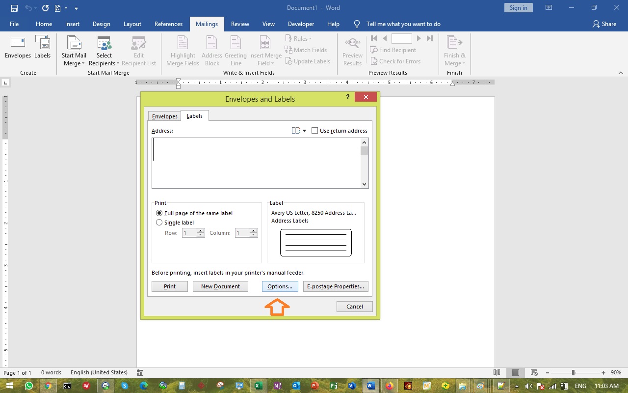This screenshot has height=393, width=628.
Task: Click the Tell me what you want box
Action: tap(403, 24)
